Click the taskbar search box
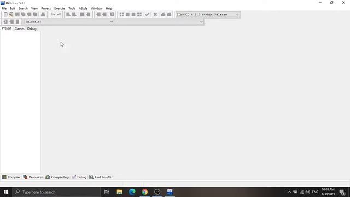Viewport: 350px width, 197px height. [56, 192]
